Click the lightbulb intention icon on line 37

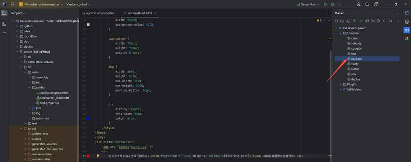98,156
